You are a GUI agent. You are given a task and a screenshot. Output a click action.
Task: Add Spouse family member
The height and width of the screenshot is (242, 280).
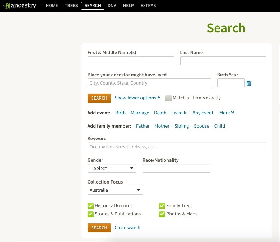202,126
